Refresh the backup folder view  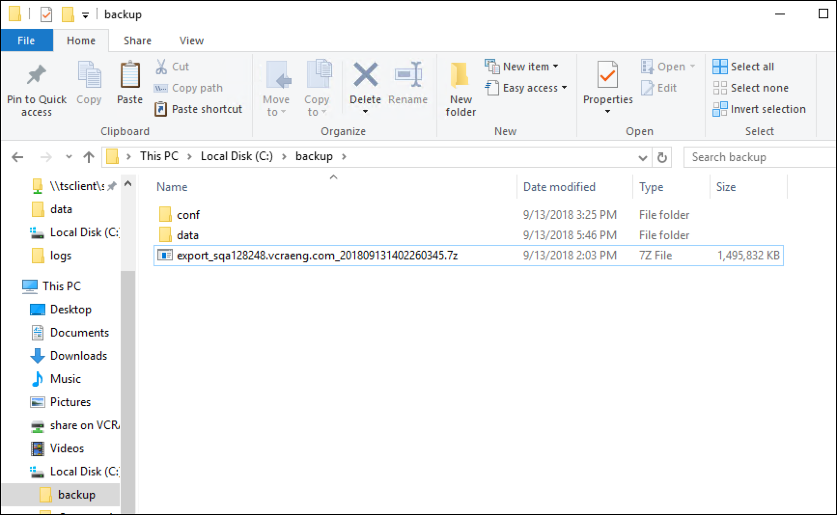coord(663,157)
